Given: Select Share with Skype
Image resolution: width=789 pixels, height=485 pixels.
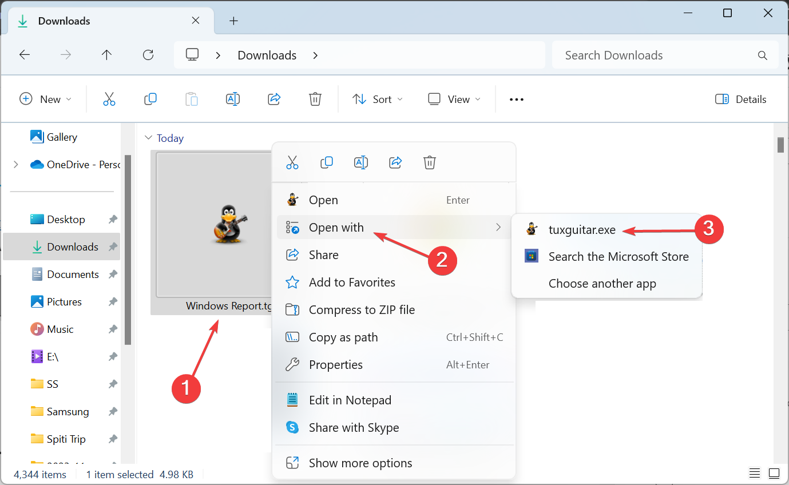Looking at the screenshot, I should (395, 427).
